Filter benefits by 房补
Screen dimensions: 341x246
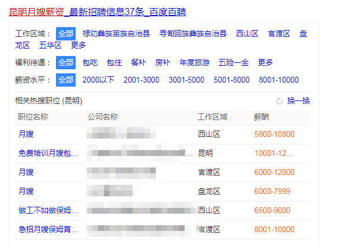163,63
